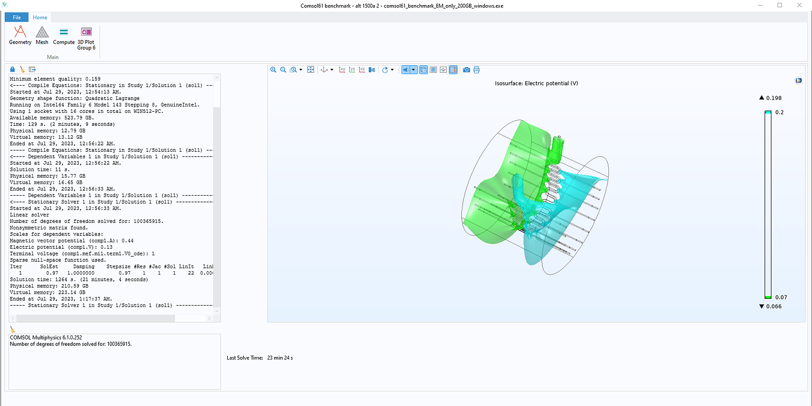Toggle the log scroll lock icon

click(13, 69)
